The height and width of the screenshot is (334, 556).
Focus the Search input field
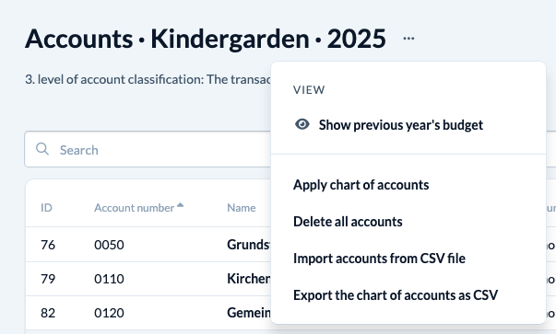148,149
